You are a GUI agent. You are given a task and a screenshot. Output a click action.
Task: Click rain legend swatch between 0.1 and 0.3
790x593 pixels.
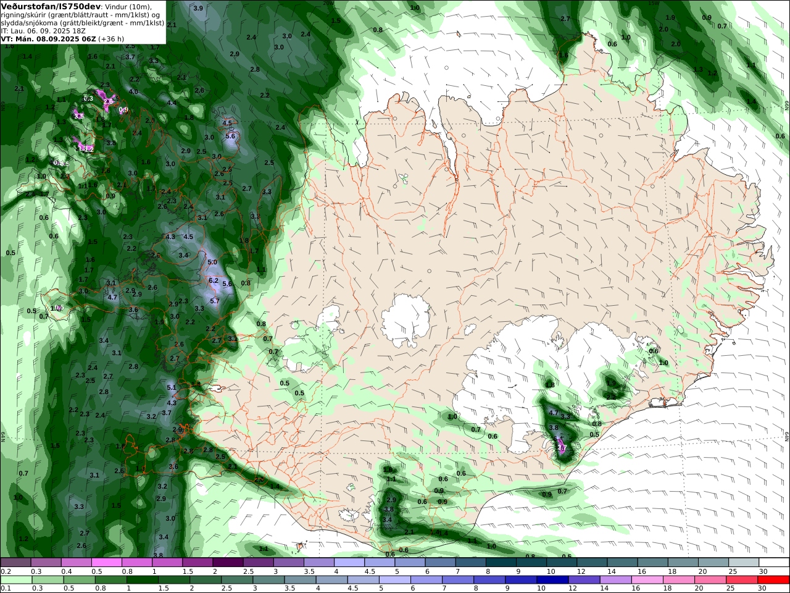pyautogui.click(x=17, y=580)
